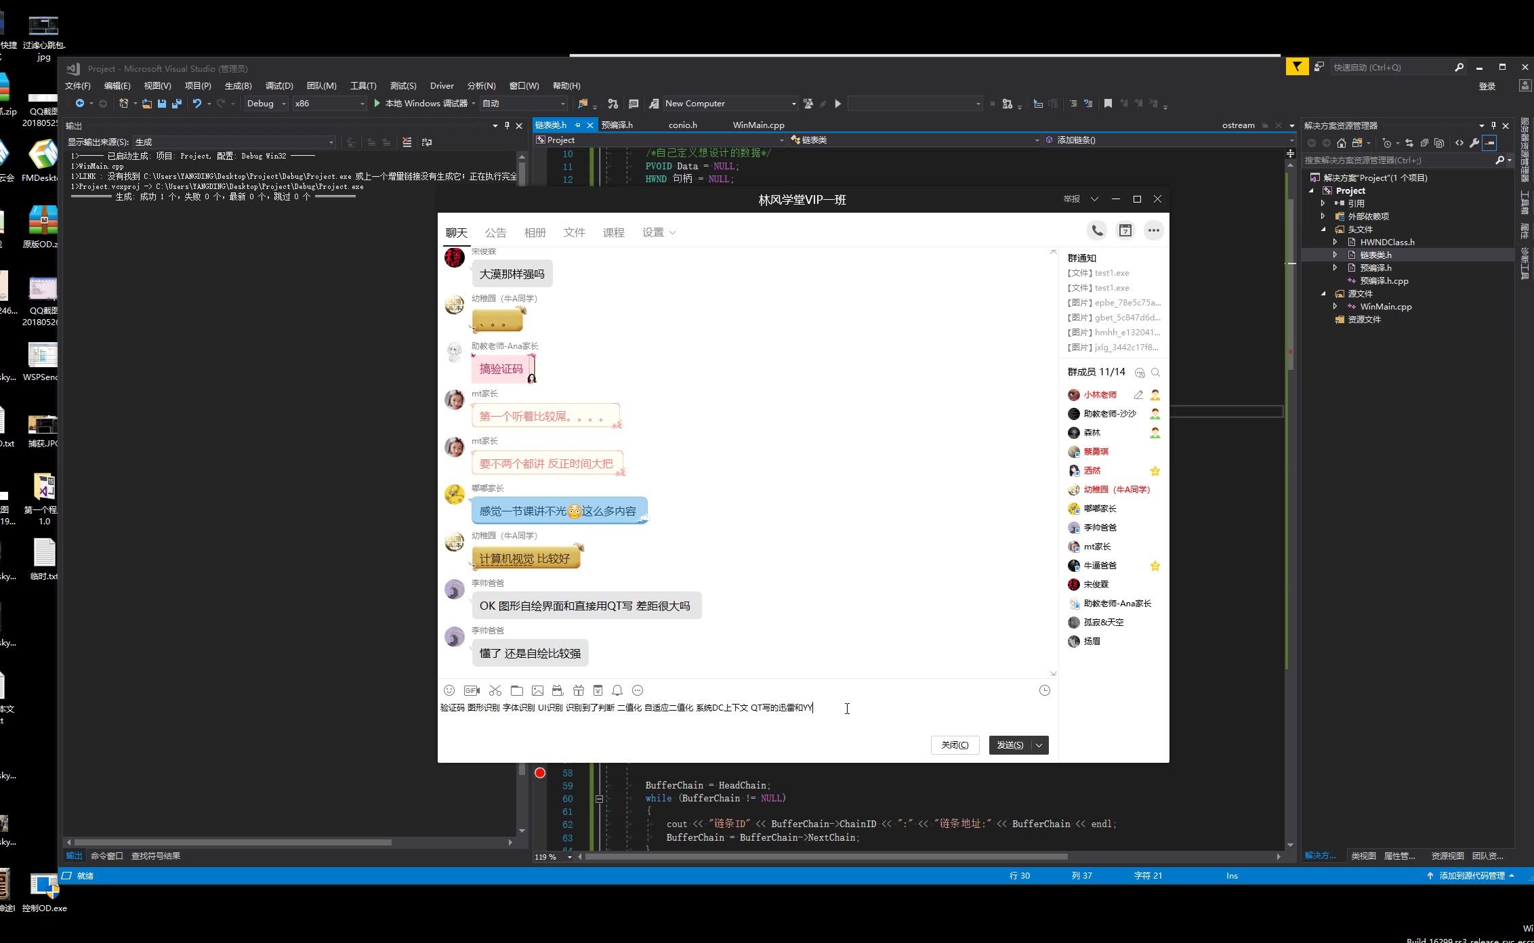Start a screenshot with the scissors icon
Screen dimensions: 1534x943
[x=495, y=690]
